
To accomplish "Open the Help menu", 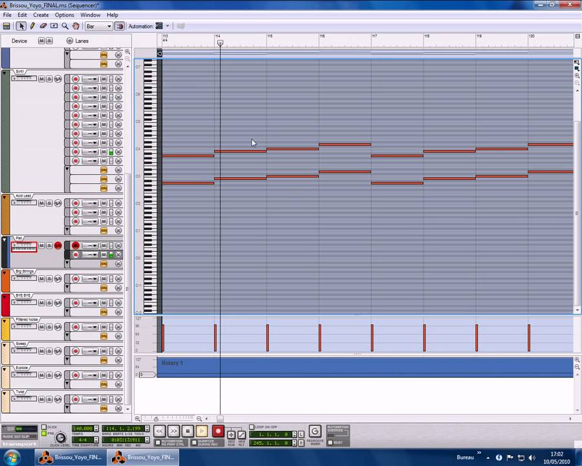I will (113, 15).
